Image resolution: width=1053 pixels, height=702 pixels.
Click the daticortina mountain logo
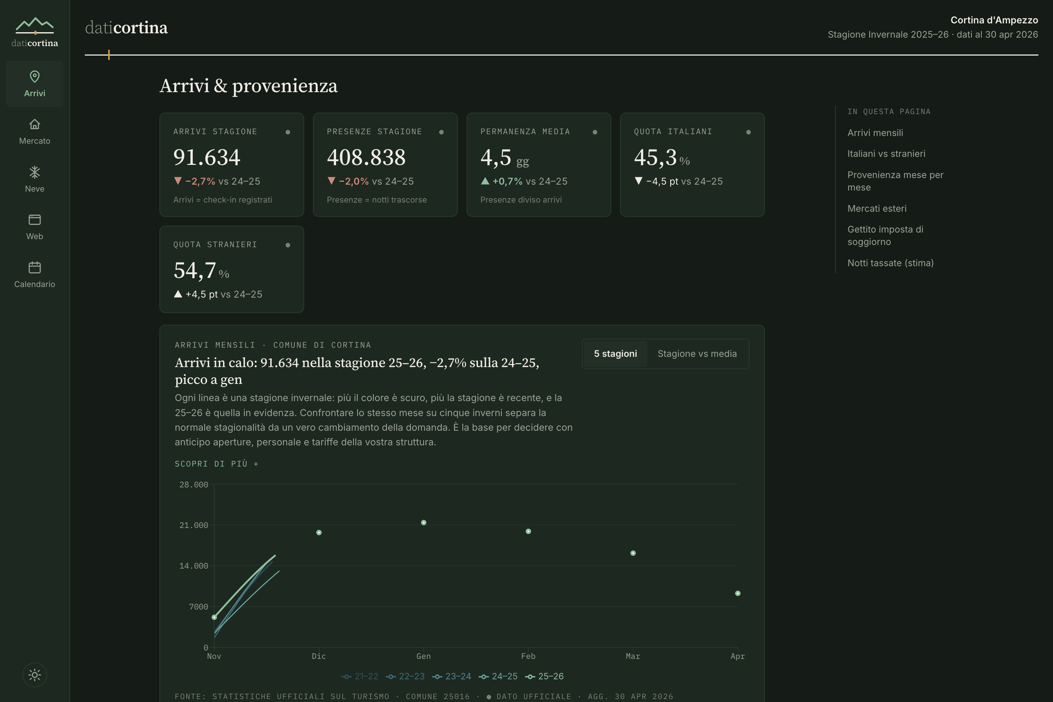pyautogui.click(x=34, y=32)
